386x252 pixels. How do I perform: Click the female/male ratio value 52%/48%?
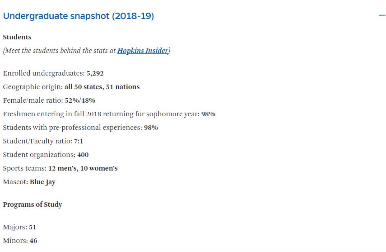pos(80,100)
